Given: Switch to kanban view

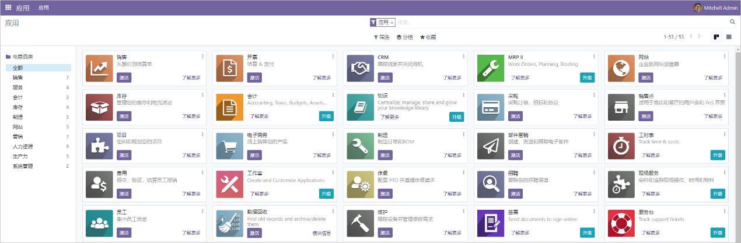Looking at the screenshot, I should (x=716, y=37).
